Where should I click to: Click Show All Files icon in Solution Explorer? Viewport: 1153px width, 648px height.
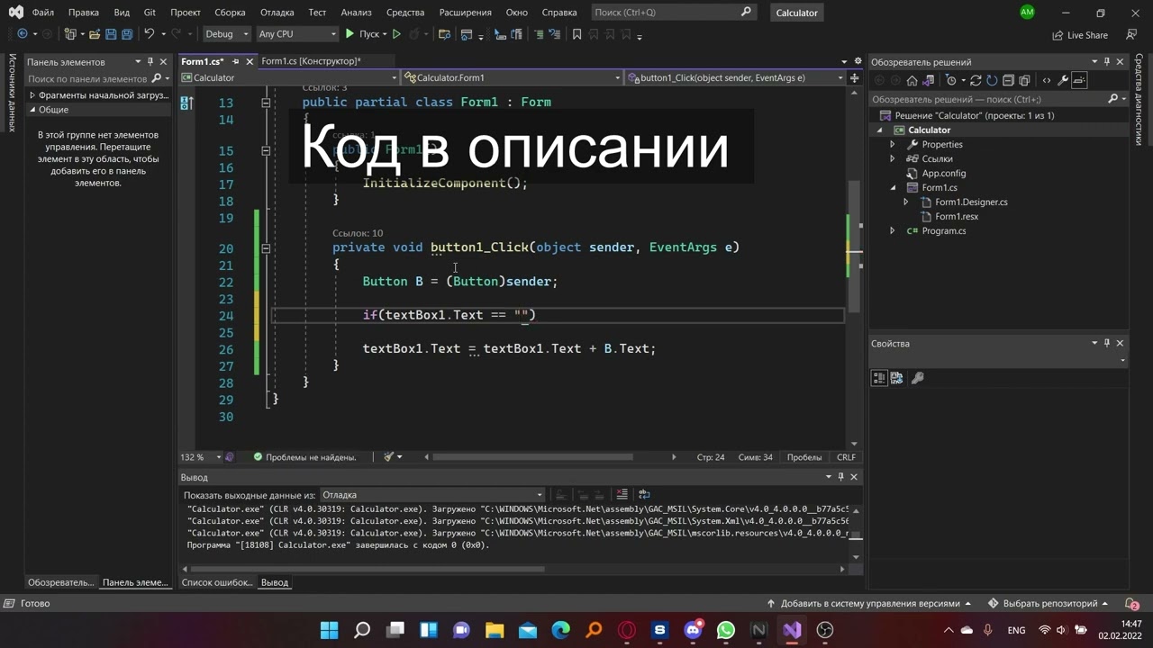(1024, 81)
